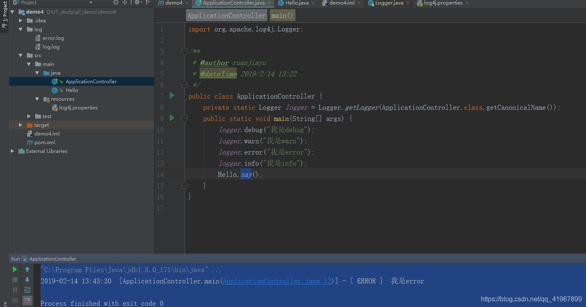This screenshot has height=307, width=586.
Task: Fold the Javadoc comment block at line 3
Action: (x=185, y=51)
